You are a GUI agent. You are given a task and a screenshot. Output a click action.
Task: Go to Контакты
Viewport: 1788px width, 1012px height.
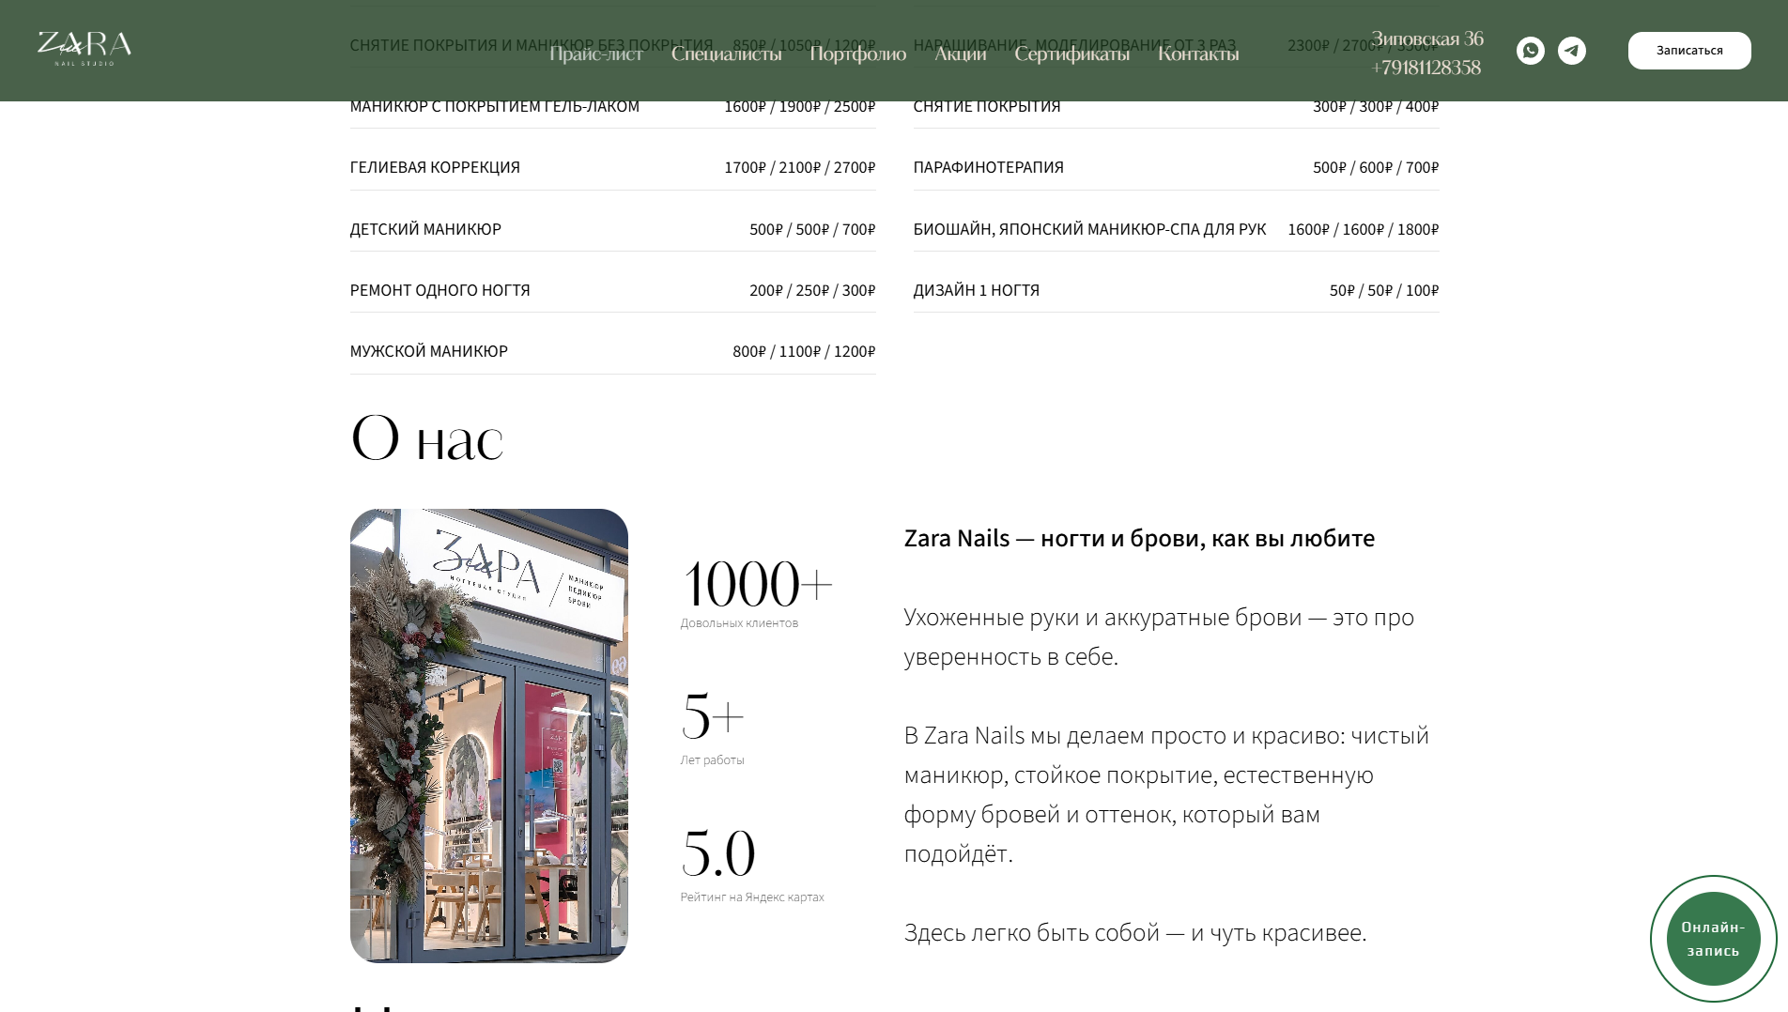click(1198, 54)
